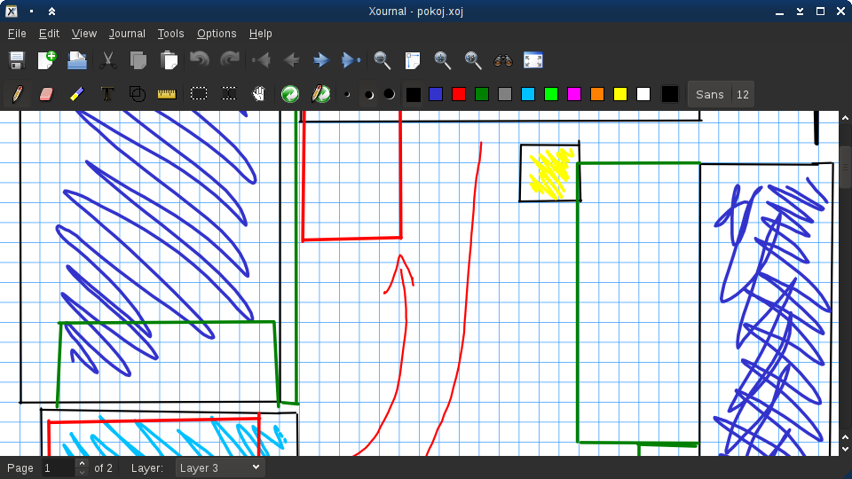852x479 pixels.
Task: Click the vertical scrollbar down arrow
Action: click(x=845, y=449)
